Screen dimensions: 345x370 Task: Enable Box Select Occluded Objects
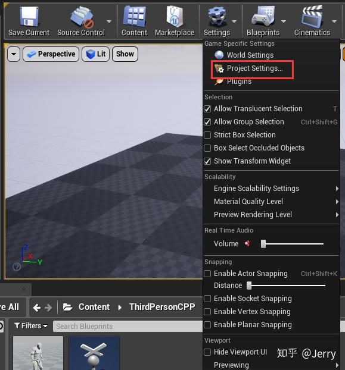(207, 148)
